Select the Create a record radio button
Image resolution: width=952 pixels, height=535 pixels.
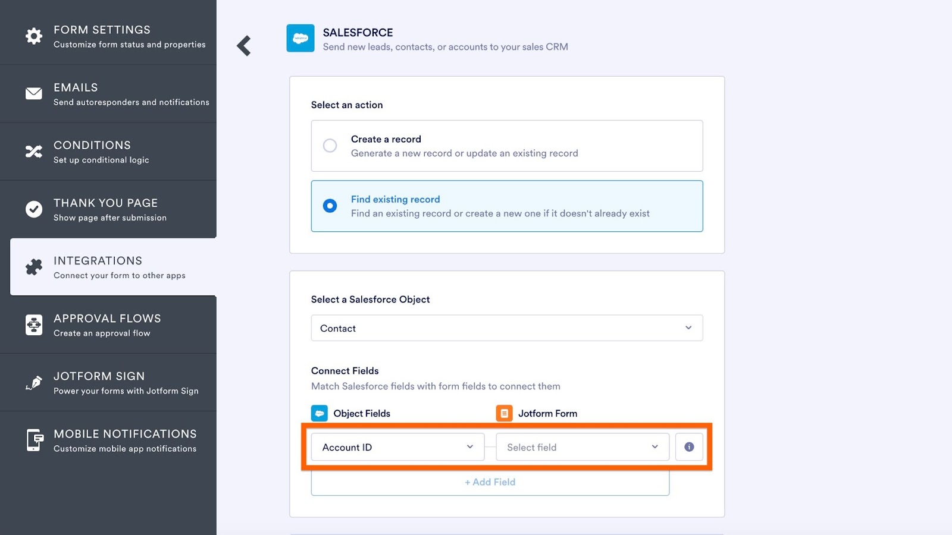[330, 146]
